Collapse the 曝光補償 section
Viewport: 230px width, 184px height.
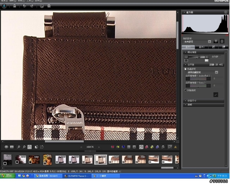(185, 52)
